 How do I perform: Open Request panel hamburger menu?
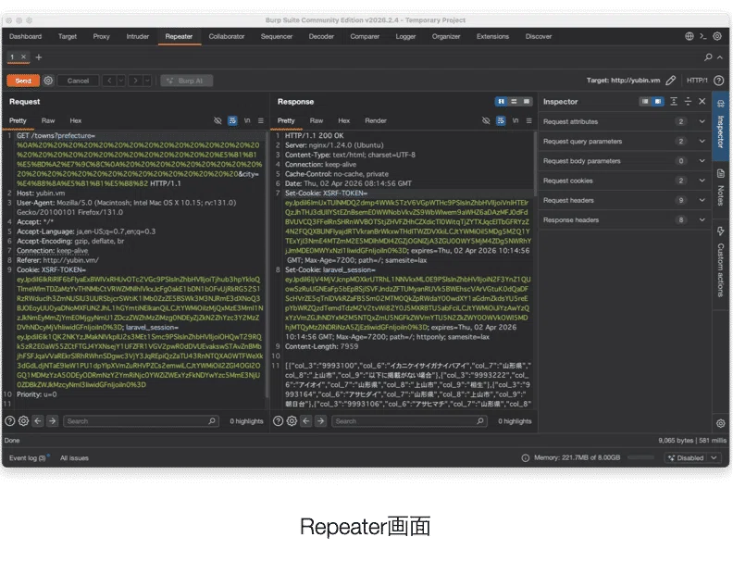pyautogui.click(x=260, y=120)
